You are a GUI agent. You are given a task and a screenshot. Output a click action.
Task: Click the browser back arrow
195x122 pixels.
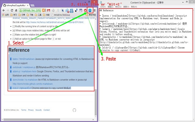click(x=3, y=10)
